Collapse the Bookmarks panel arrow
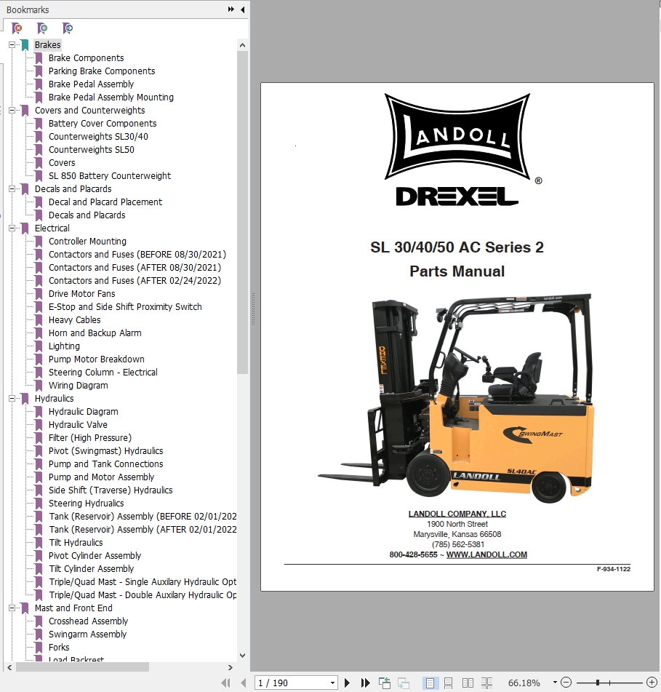Image resolution: width=661 pixels, height=692 pixels. (243, 9)
